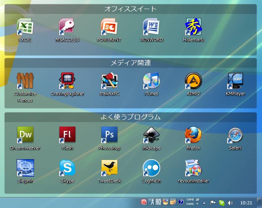
Task: Select the Photoshop icon
Action: click(109, 135)
